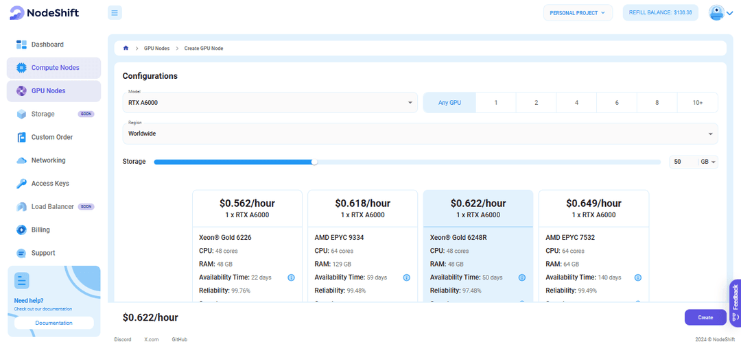
Task: Expand the Model dropdown showing RTX A6000
Action: [270, 102]
